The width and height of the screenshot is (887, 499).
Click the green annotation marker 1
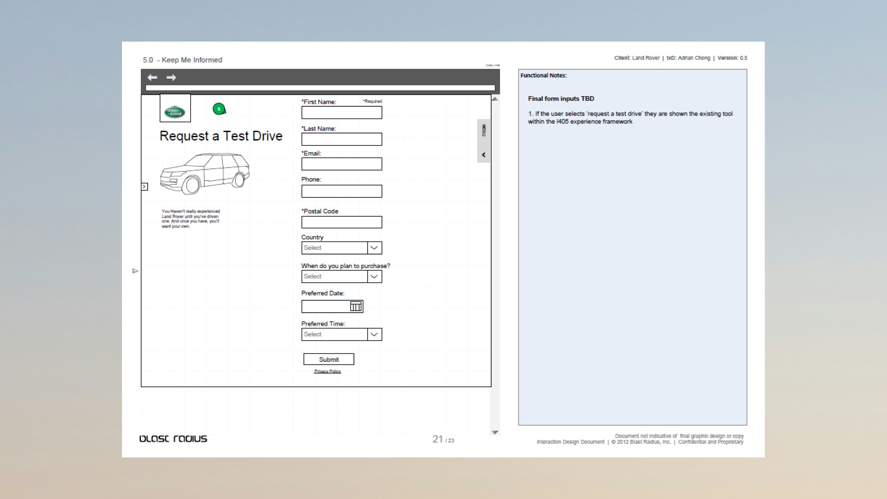pos(219,109)
